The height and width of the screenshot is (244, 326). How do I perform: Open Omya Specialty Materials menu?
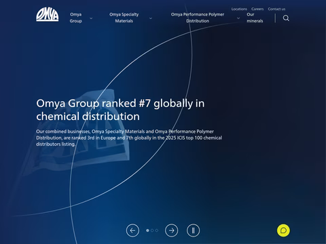pyautogui.click(x=124, y=18)
